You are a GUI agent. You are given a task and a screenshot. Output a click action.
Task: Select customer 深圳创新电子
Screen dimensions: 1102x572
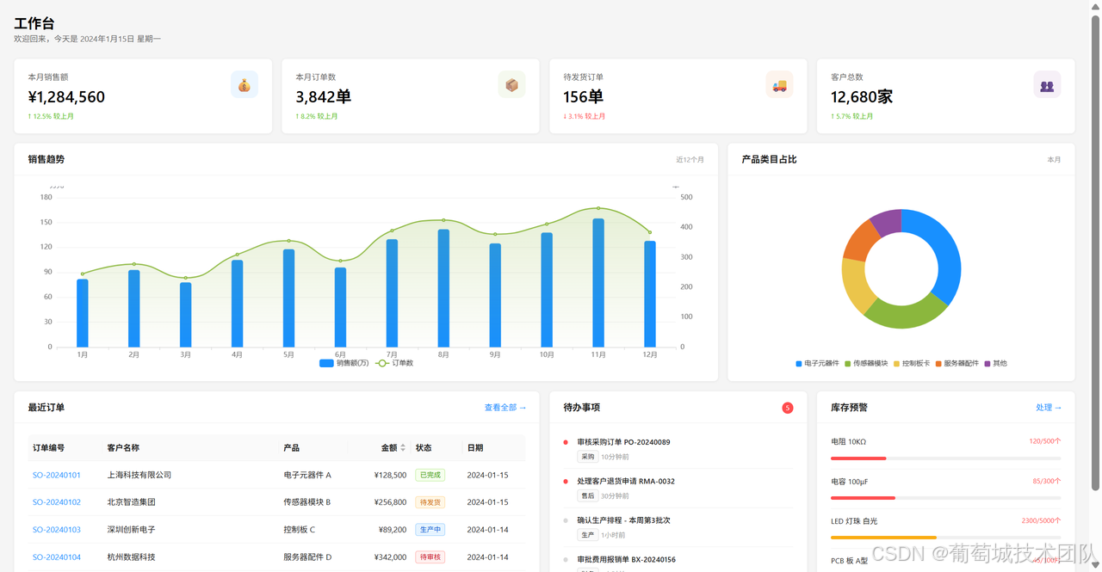point(132,530)
